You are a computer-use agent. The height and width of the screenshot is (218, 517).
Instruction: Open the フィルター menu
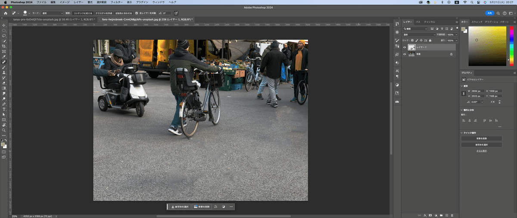(116, 2)
